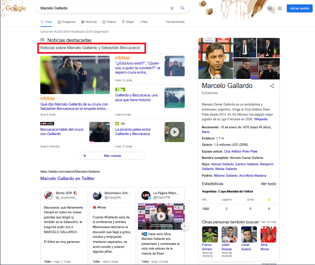Click the Twitter search URL text
Viewport: 315px width, 265px height.
pos(70,172)
